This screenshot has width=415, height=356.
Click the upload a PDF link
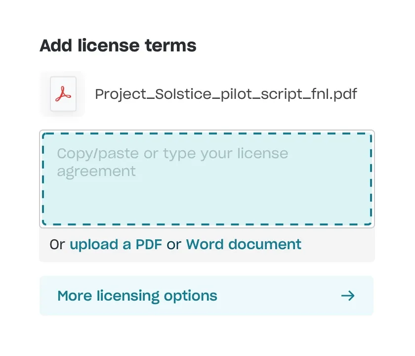[116, 244]
